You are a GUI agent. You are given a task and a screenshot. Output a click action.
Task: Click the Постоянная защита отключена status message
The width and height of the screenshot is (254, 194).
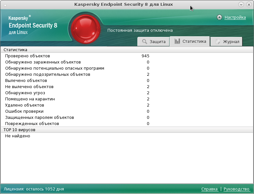(140, 30)
